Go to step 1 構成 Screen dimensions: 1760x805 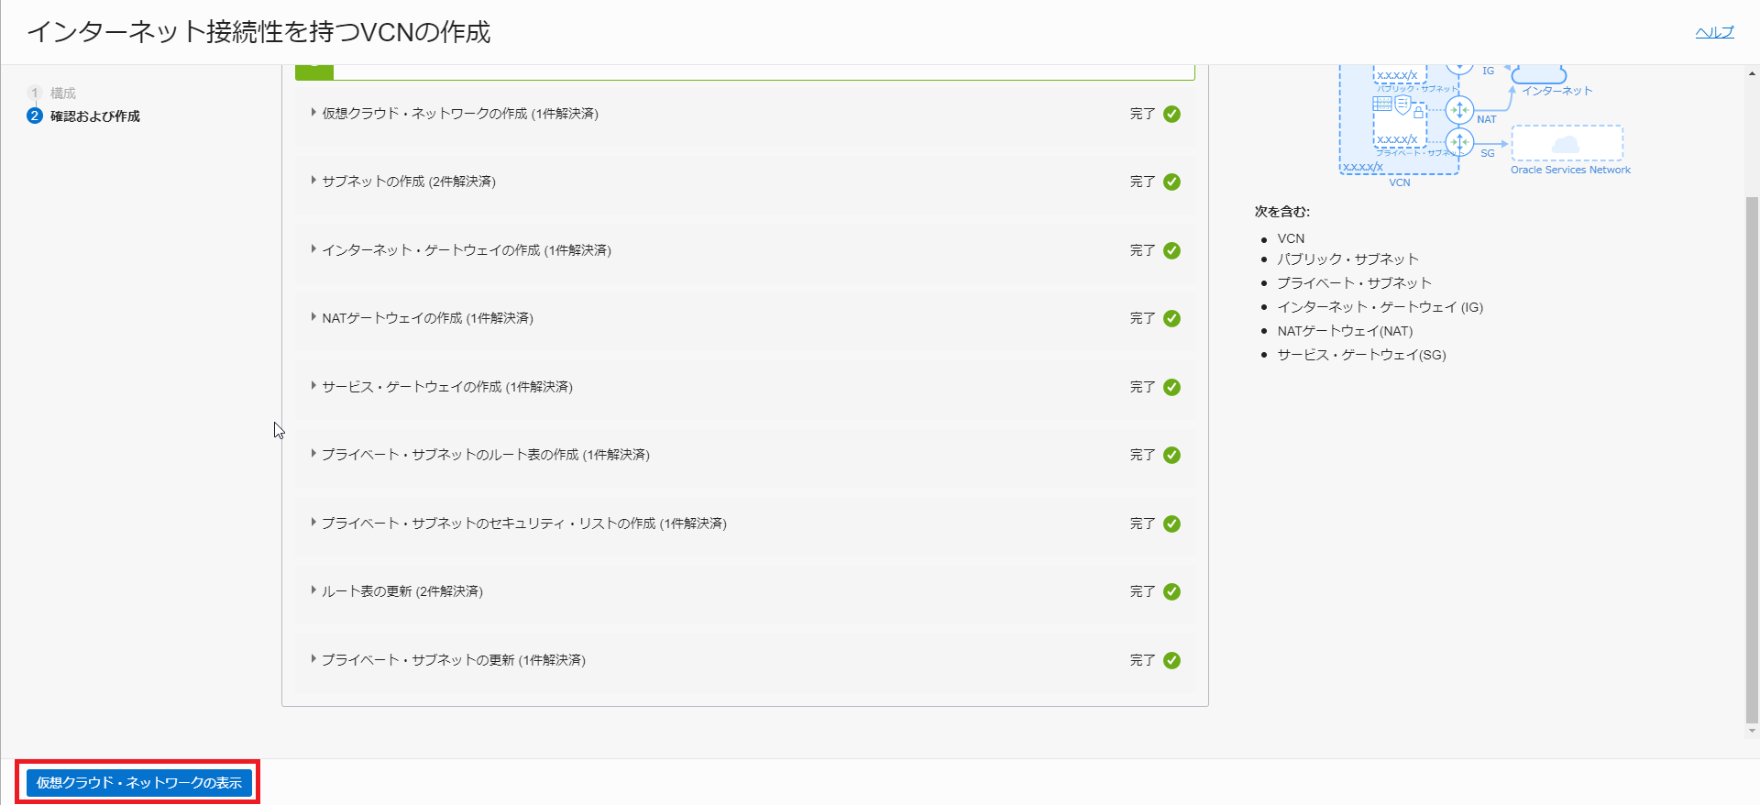[62, 93]
